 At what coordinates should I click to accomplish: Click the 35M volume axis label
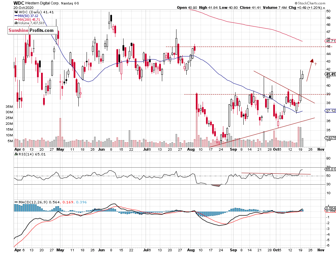point(9,107)
